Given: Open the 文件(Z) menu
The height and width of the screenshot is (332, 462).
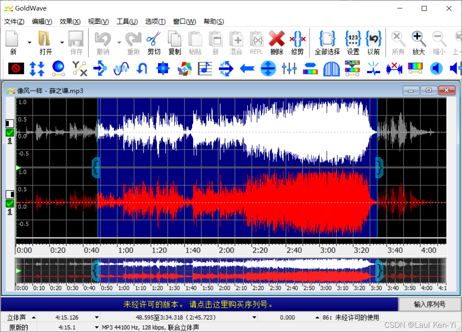Looking at the screenshot, I should tap(14, 21).
